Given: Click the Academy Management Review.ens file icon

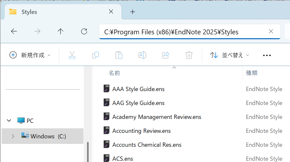Looking at the screenshot, I should pyautogui.click(x=106, y=116).
